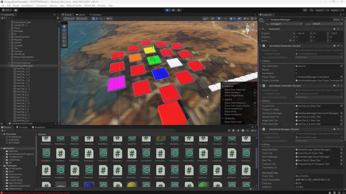
Task: Select the Rect tool in the scene overlay
Action: point(64,41)
